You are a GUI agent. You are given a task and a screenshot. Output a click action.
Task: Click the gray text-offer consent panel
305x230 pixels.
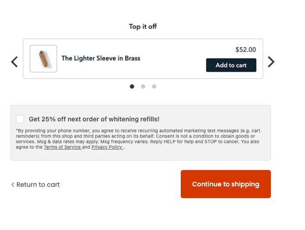[x=205, y=155]
